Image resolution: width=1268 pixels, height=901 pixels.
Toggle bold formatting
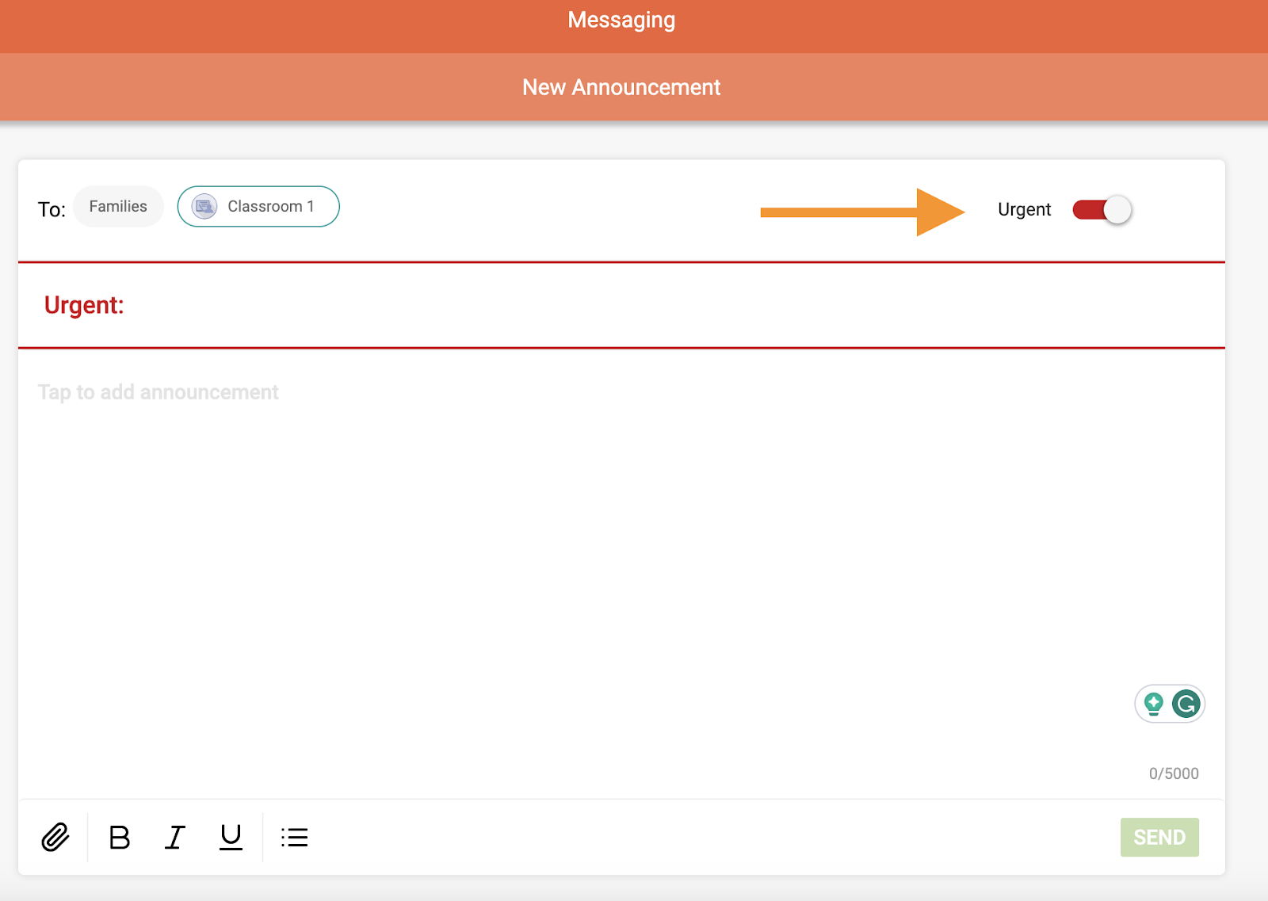click(120, 837)
